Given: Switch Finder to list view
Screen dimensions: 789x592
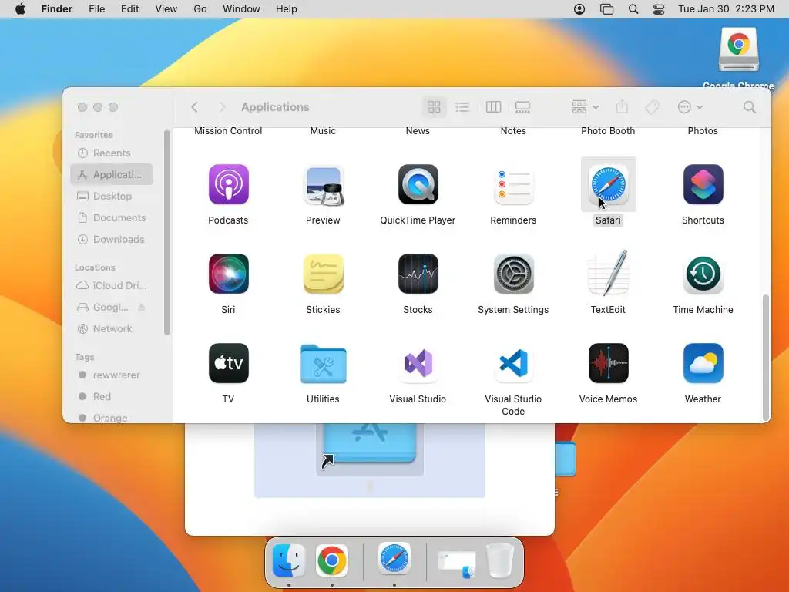Looking at the screenshot, I should 462,106.
